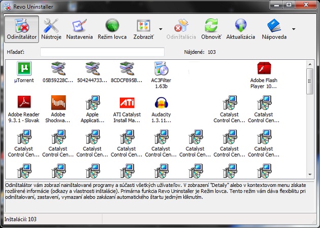
Task: Select the Apple Application Support entry
Action: tap(92, 109)
